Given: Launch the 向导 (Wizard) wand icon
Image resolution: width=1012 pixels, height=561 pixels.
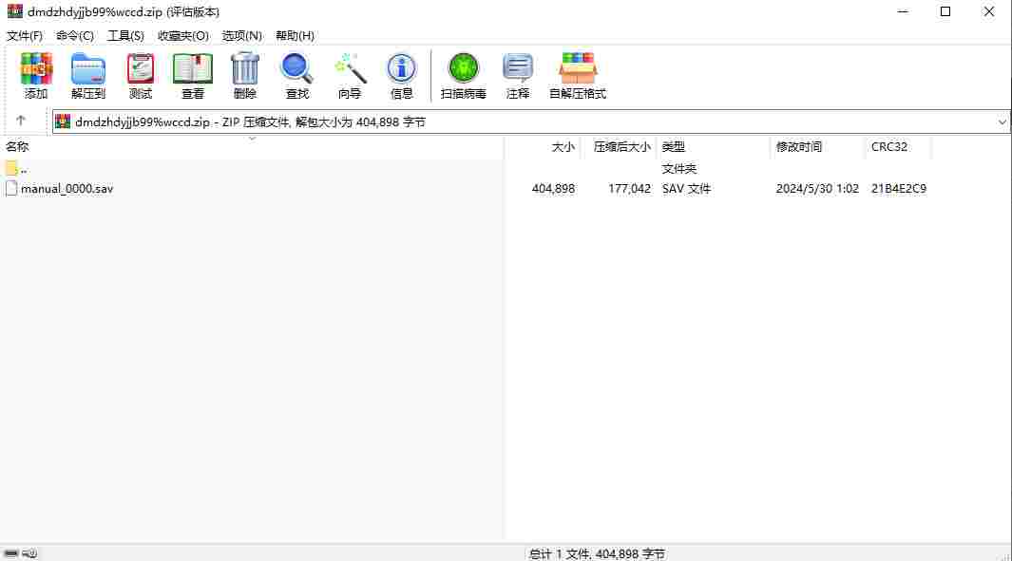Looking at the screenshot, I should pyautogui.click(x=350, y=69).
